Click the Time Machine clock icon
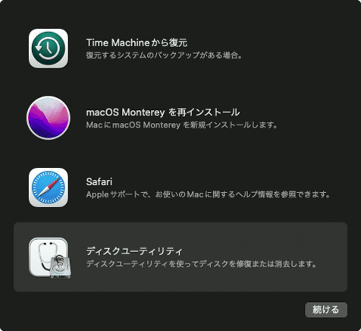The image size is (361, 331). [49, 49]
